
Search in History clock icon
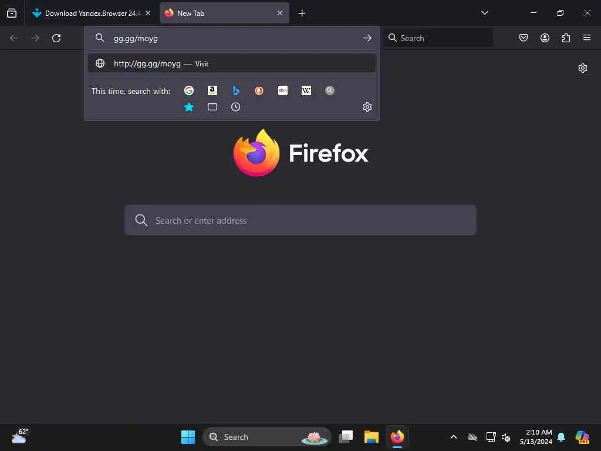click(x=236, y=107)
